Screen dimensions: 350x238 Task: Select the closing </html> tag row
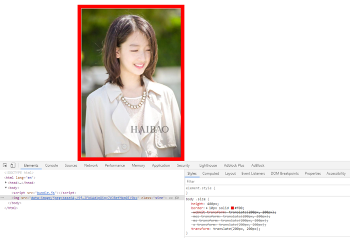coord(11,208)
